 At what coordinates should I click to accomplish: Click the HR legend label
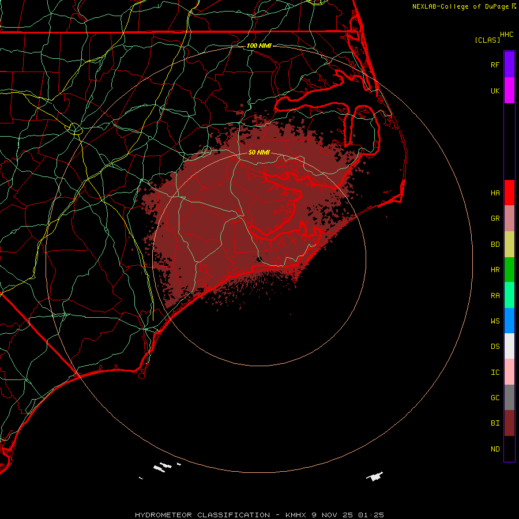tap(495, 270)
